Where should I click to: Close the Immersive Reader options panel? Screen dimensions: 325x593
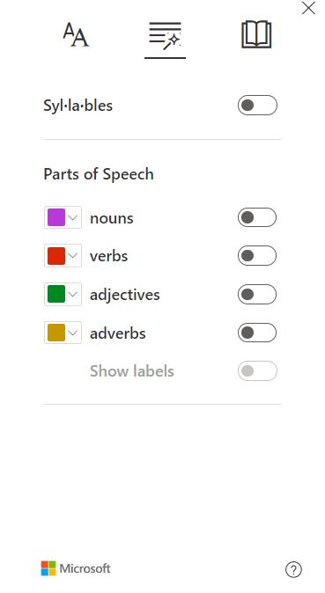point(308,8)
